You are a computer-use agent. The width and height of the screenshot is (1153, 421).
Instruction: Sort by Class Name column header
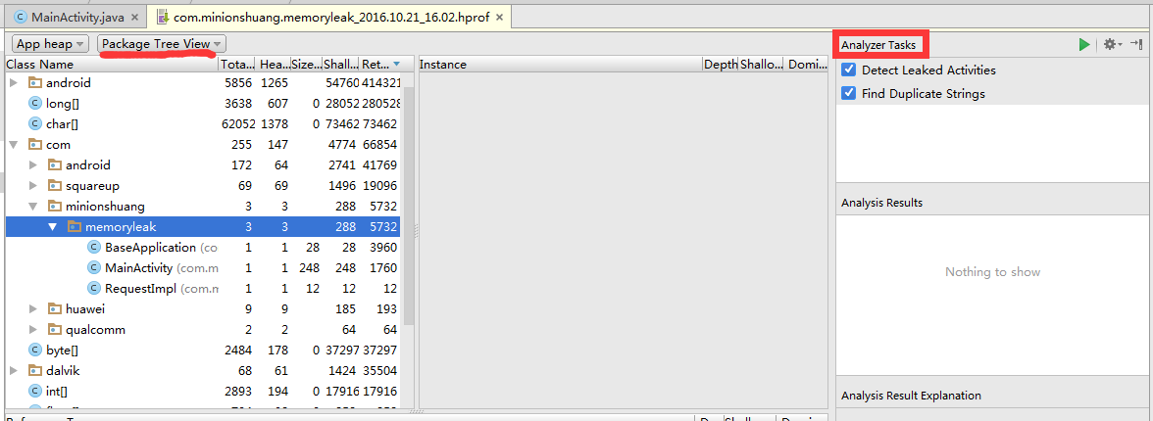[112, 64]
